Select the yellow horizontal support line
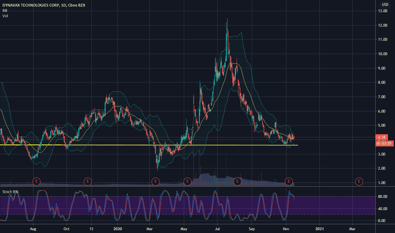Image resolution: width=395 pixels, height=233 pixels. pyautogui.click(x=149, y=145)
